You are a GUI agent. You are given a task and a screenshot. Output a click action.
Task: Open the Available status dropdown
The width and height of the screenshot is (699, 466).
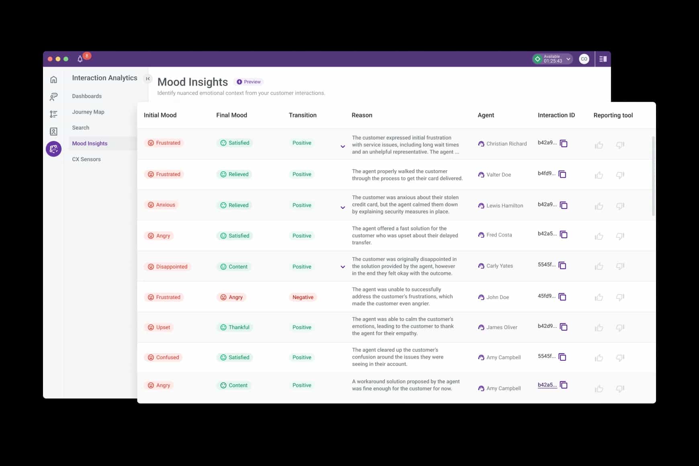pyautogui.click(x=568, y=59)
